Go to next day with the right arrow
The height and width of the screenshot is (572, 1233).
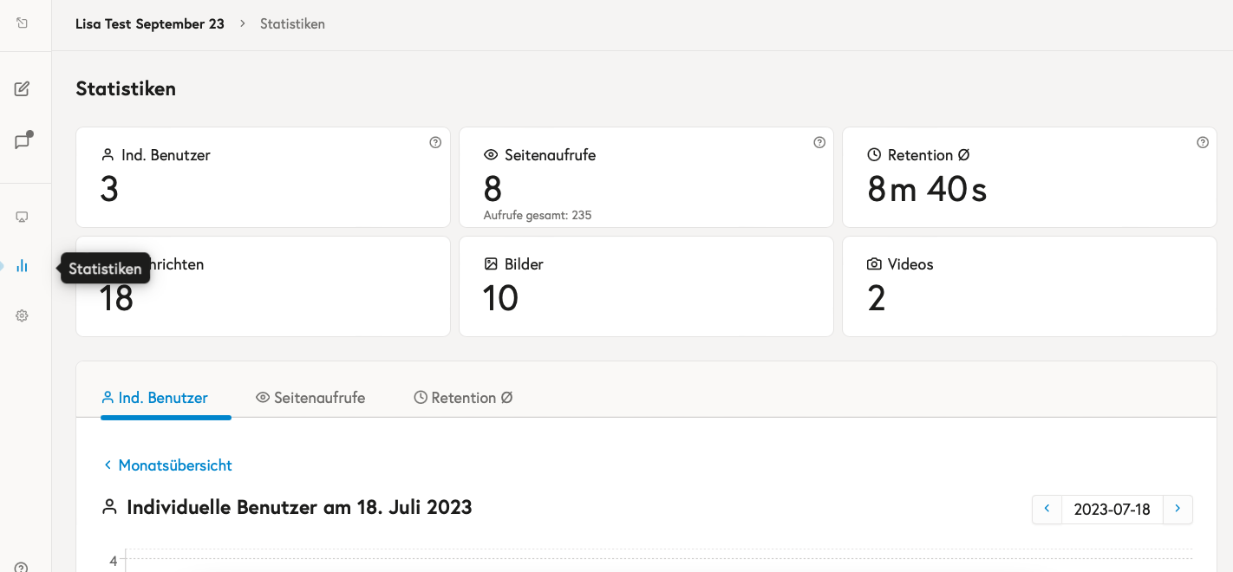tap(1178, 509)
